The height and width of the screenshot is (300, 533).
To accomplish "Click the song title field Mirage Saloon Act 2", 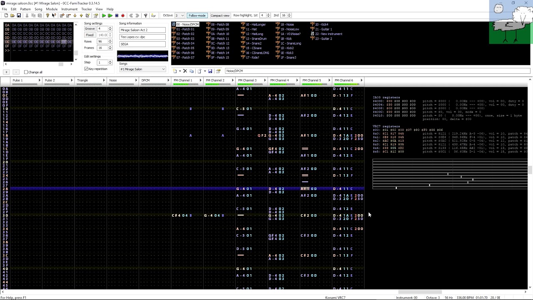I will [142, 30].
